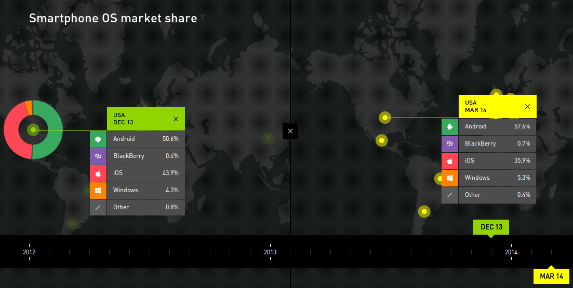Select the MAR 14 timeline marker

(551, 276)
